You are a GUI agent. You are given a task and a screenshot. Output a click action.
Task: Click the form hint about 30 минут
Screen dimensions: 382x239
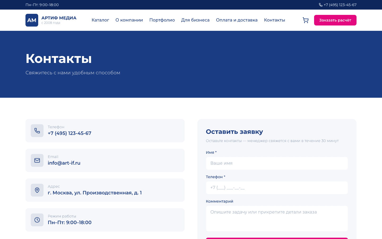point(272,141)
